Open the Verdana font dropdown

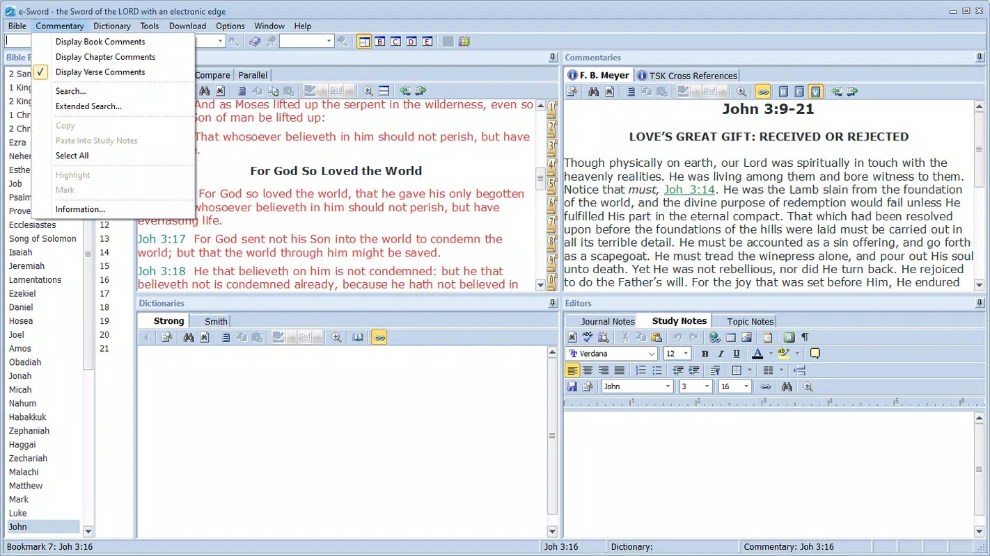click(651, 354)
